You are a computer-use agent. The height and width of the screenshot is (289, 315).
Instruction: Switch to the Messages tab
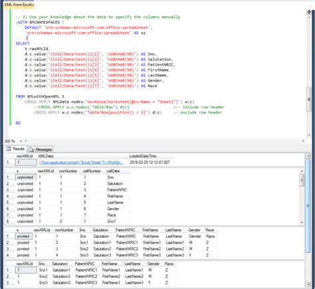pyautogui.click(x=41, y=149)
